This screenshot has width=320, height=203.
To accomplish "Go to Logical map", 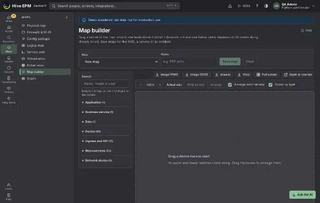I will pyautogui.click(x=45, y=46).
